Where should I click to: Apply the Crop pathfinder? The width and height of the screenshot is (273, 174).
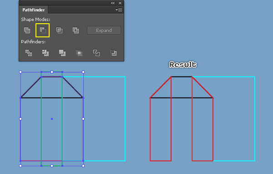pyautogui.click(x=79, y=53)
